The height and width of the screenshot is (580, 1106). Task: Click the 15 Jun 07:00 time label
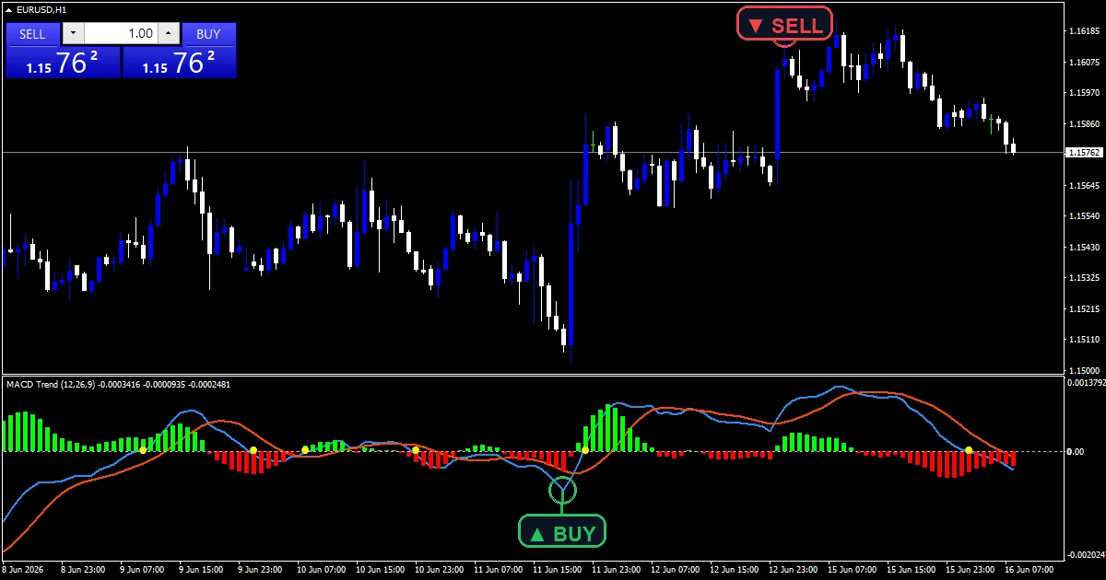tap(852, 570)
